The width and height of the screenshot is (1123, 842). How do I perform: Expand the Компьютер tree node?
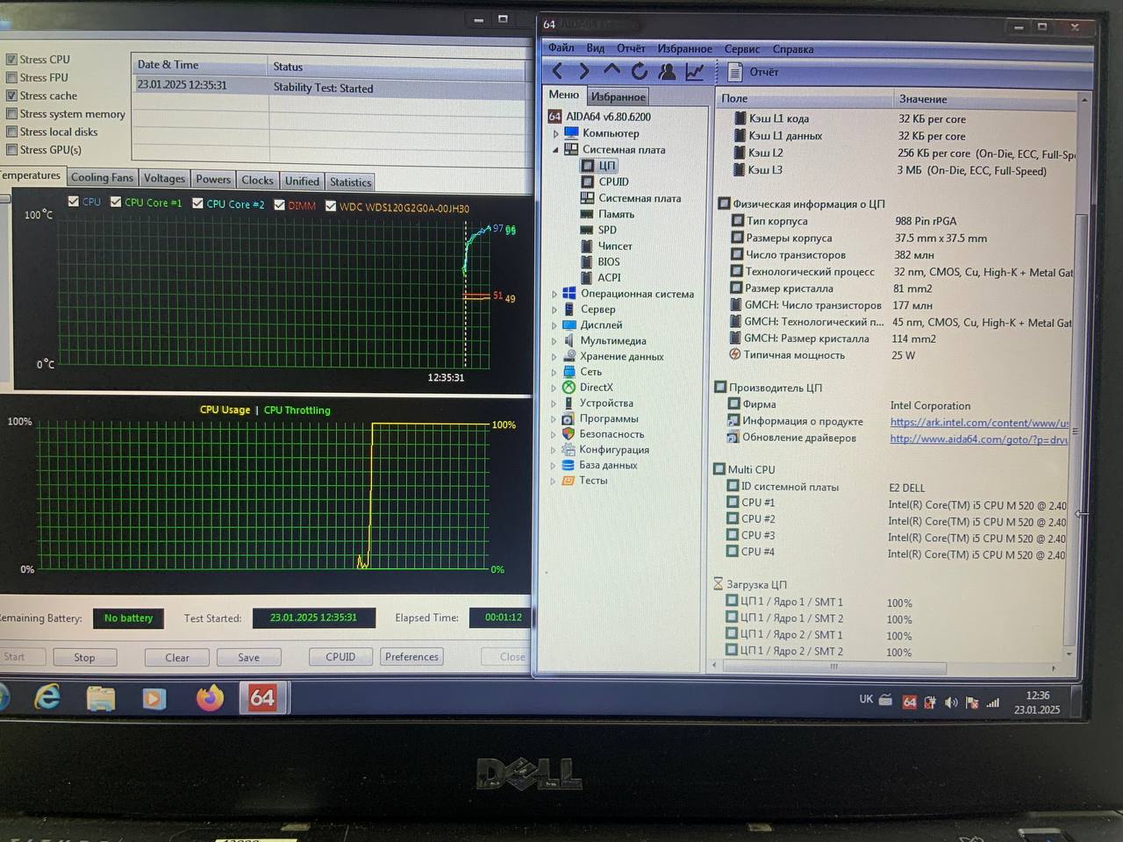pyautogui.click(x=555, y=133)
